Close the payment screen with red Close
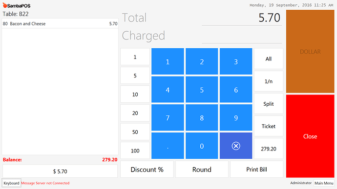Viewport: 337px width, 189px height. (310, 136)
